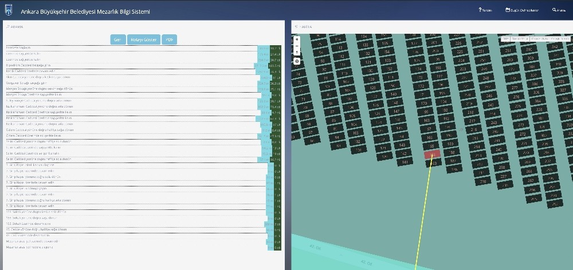573x270 pixels.
Task: Click the red highlighted grave plot on map
Action: [x=432, y=154]
